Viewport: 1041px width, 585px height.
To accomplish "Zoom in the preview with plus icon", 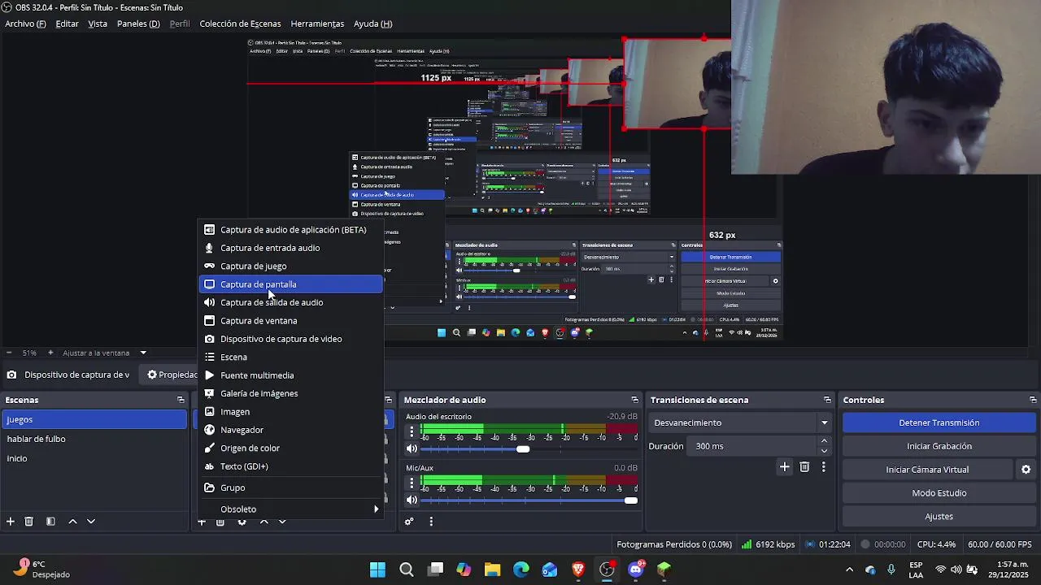I will (x=50, y=353).
